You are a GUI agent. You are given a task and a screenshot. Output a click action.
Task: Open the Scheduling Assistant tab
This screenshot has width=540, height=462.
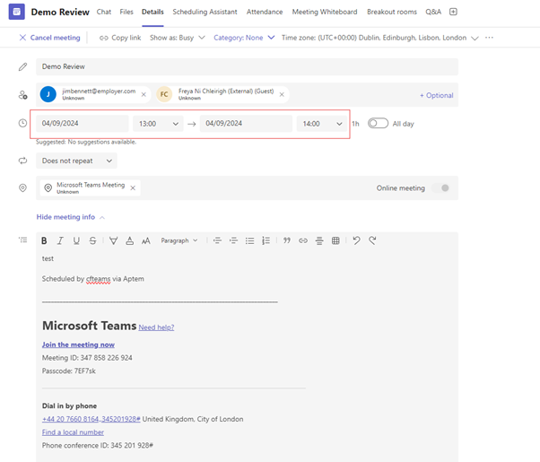(205, 12)
